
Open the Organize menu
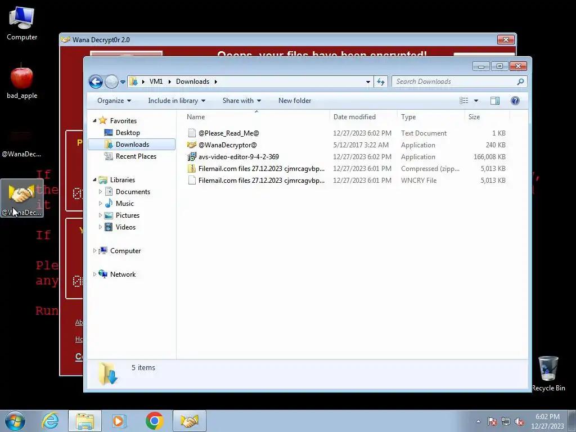[x=114, y=101]
